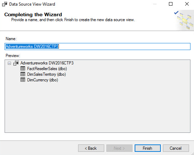The width and height of the screenshot is (194, 155).
Task: Go back with the Back button
Action: 91,148
